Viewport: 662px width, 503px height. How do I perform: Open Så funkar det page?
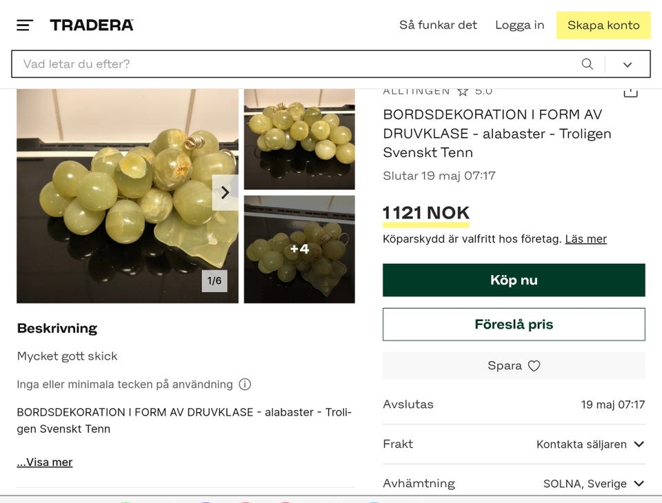(438, 25)
